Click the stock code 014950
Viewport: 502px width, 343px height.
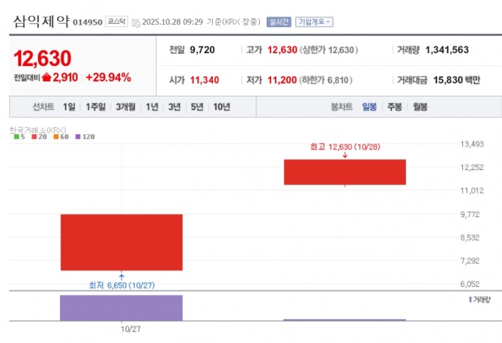(88, 22)
